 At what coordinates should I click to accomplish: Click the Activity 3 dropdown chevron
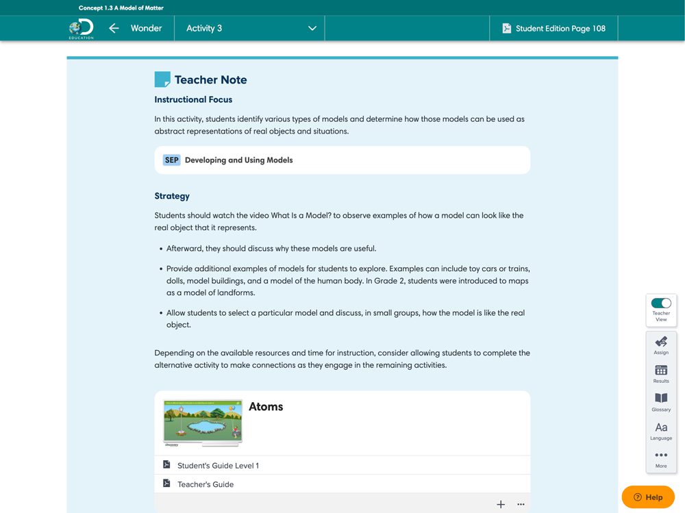[312, 29]
